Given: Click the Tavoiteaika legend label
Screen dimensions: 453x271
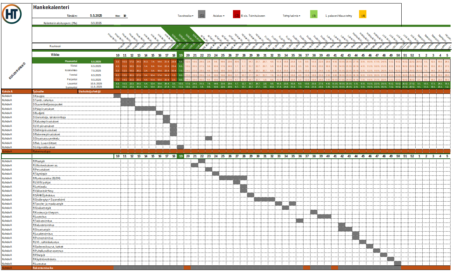Looking at the screenshot, I should pyautogui.click(x=185, y=16).
